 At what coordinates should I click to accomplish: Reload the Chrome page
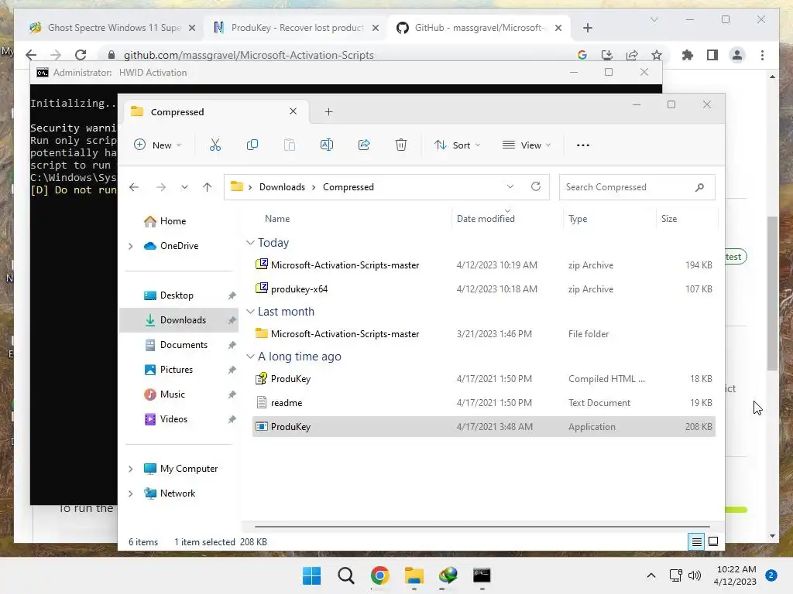(x=81, y=55)
